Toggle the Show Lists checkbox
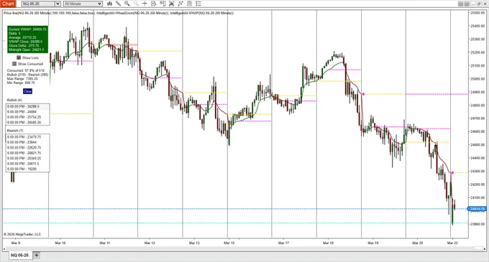This screenshot has width=489, height=262. 19,57
